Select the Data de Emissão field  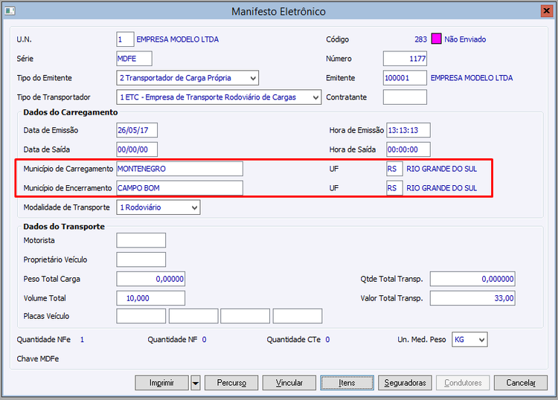click(137, 130)
